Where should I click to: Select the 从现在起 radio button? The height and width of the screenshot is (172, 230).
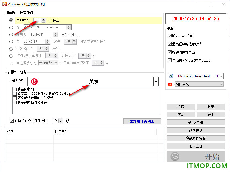click(11, 20)
